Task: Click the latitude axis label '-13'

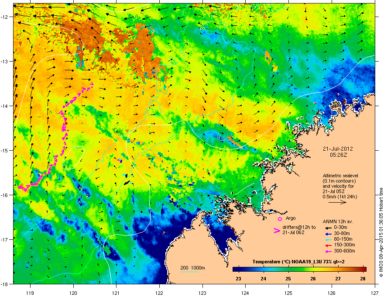Action: coord(4,61)
